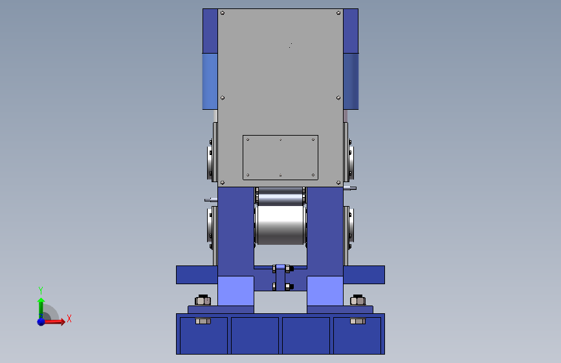Image resolution: width=561 pixels, height=363 pixels.
Task: Select the small pin protruding on the right side
Action: pyautogui.click(x=350, y=188)
